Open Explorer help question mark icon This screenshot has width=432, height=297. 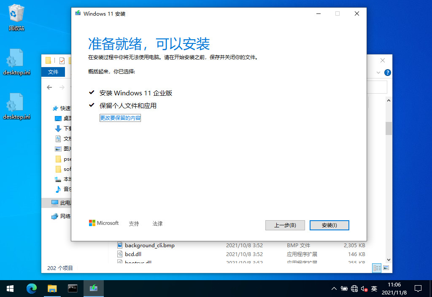[x=387, y=73]
